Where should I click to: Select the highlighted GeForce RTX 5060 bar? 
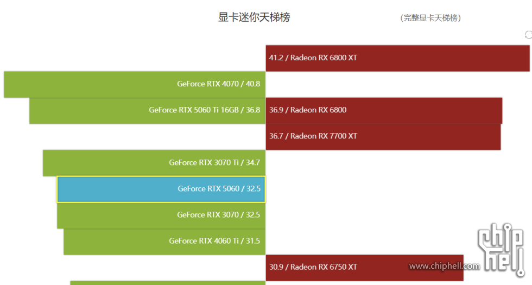(161, 189)
